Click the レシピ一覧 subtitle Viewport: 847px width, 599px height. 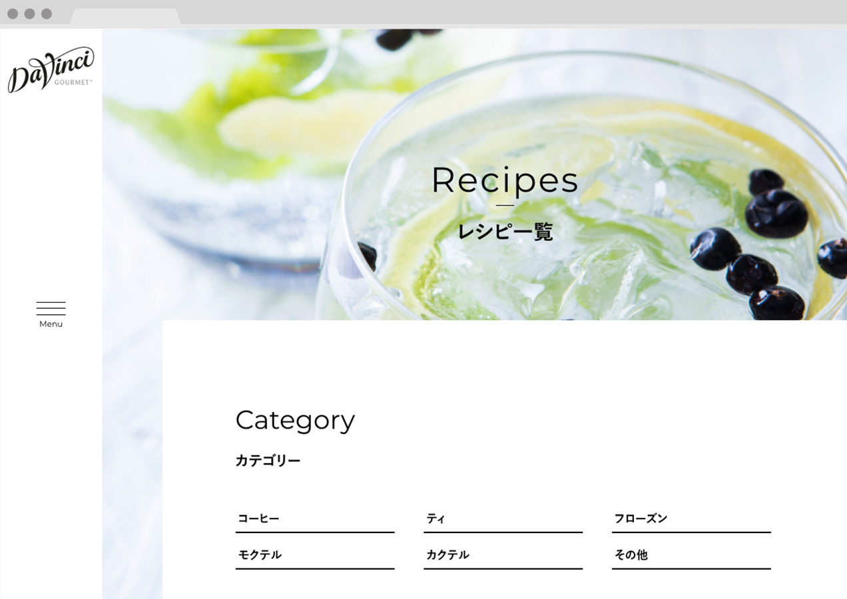[505, 232]
